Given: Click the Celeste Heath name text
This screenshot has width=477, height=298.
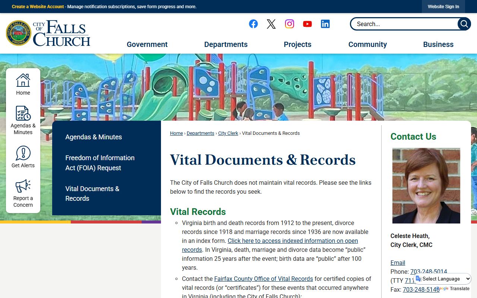Looking at the screenshot, I should (x=410, y=236).
